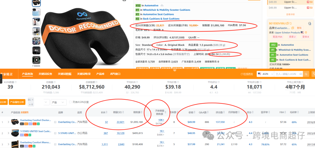Switch to 产品查询 tab

pos(27,74)
